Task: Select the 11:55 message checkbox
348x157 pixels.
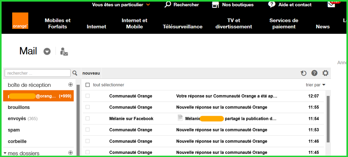Action: pyautogui.click(x=88, y=107)
